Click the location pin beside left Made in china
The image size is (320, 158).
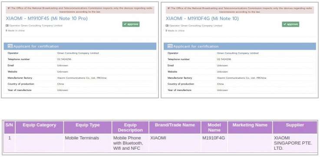[x=7, y=30]
